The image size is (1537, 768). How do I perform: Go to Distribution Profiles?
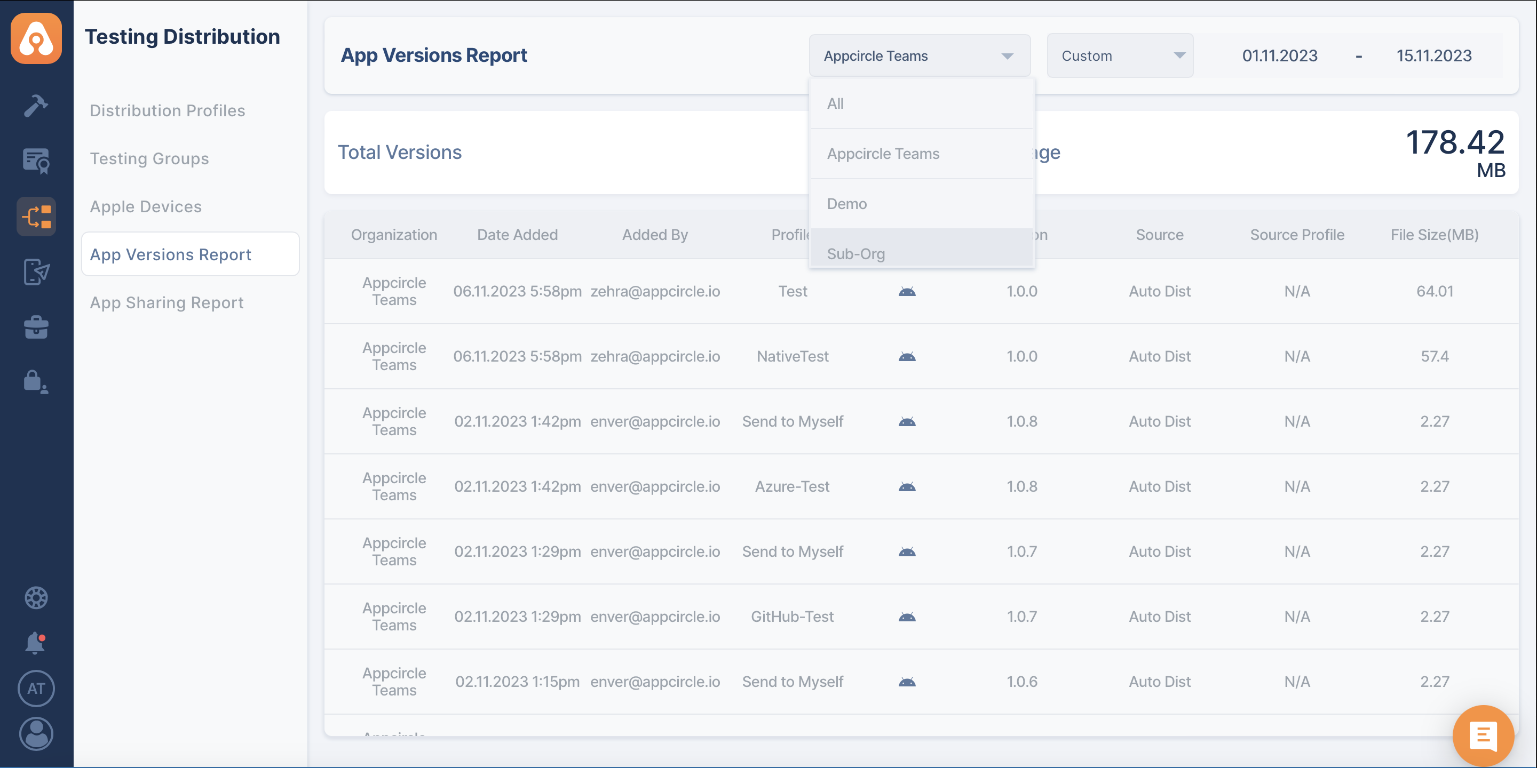click(167, 110)
